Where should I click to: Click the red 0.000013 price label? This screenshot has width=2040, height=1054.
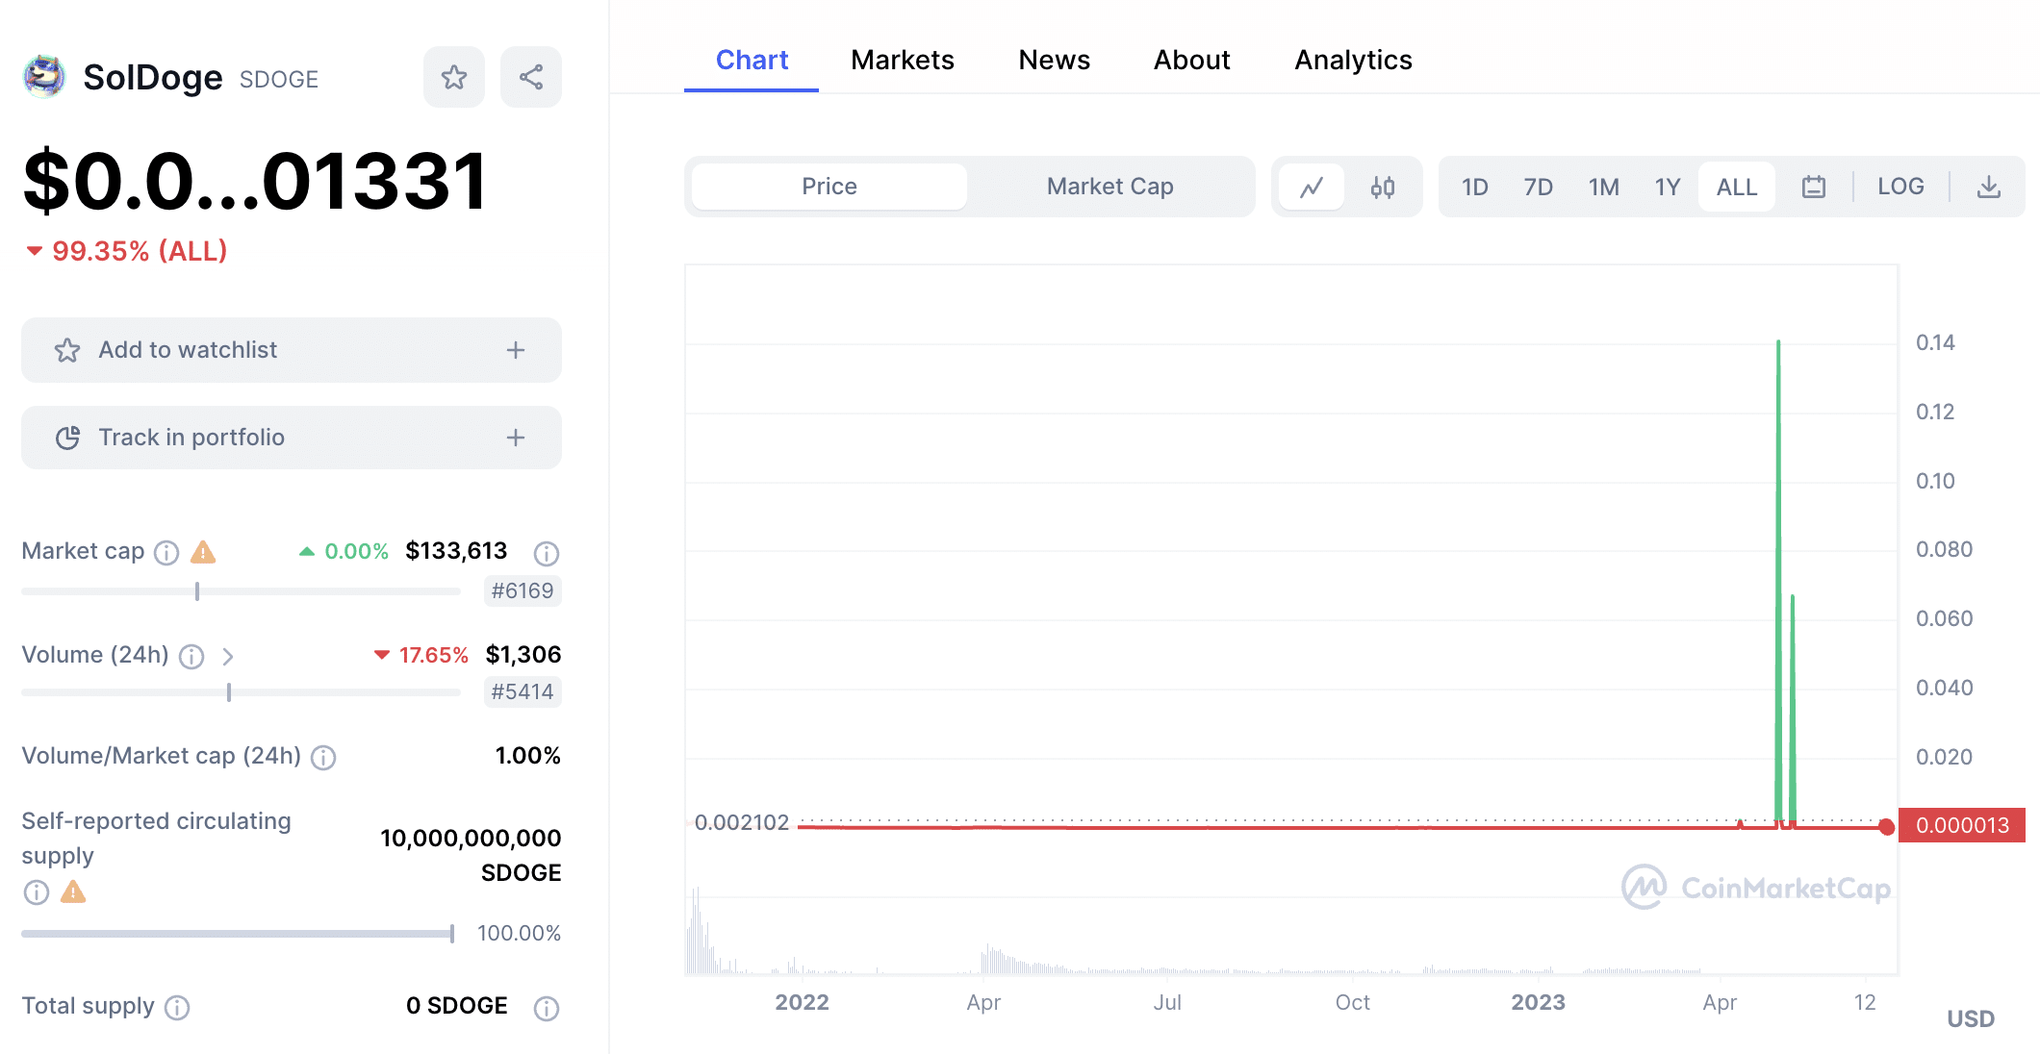(x=1962, y=825)
